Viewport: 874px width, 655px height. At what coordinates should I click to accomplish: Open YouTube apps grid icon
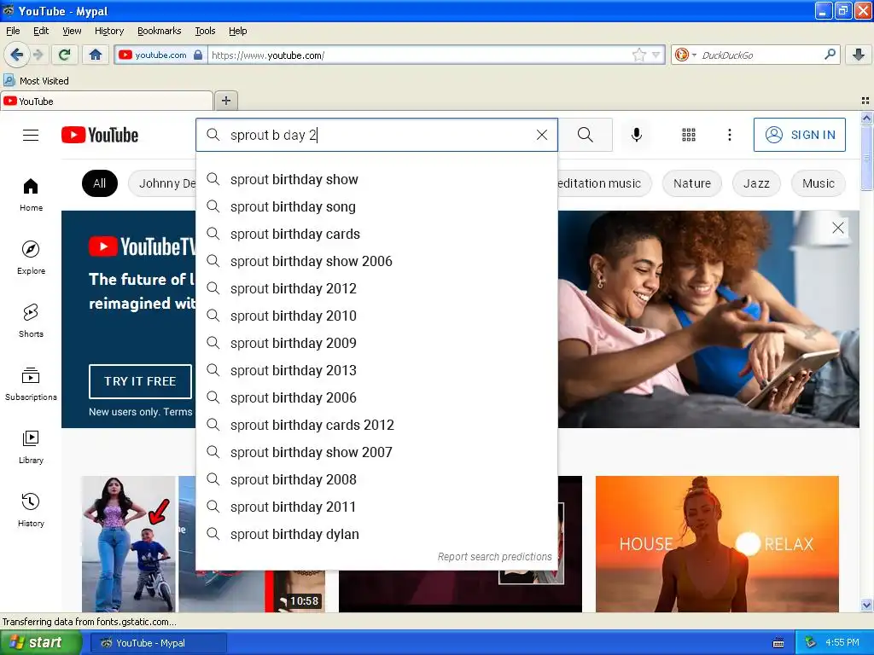click(689, 135)
